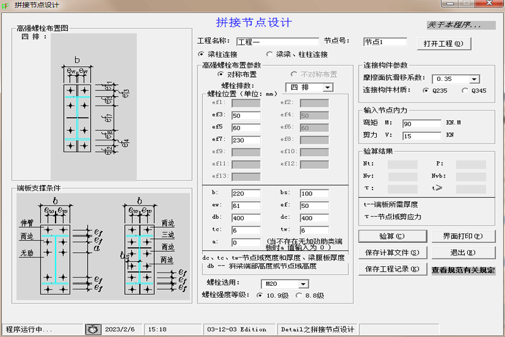The width and height of the screenshot is (505, 337).
Task: Click the Nt result field
Action: click(x=403, y=164)
